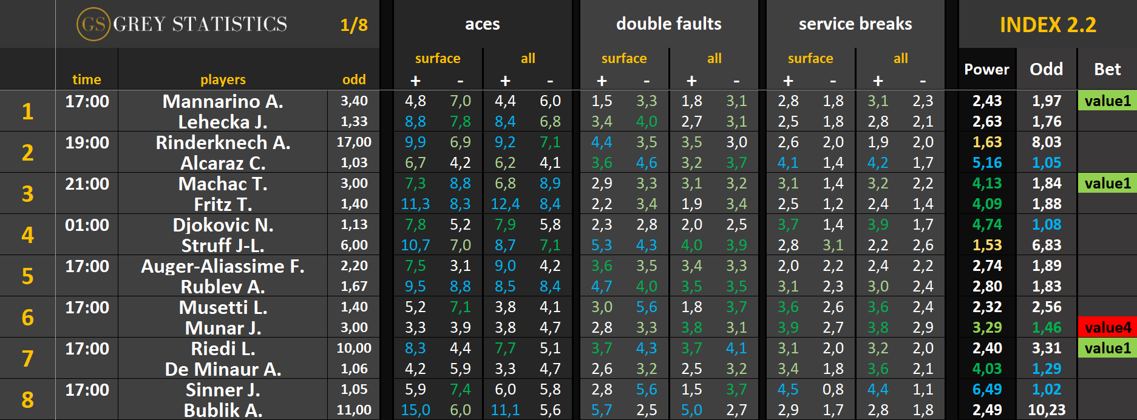Click the INDEX 2.2 heading
This screenshot has height=420, width=1137.
click(x=1048, y=25)
